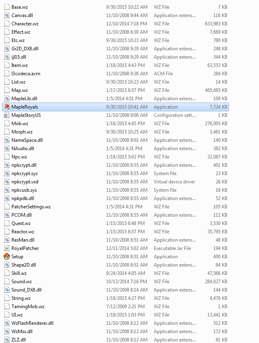Viewport: 259px width, 343px height.
Task: Click the npkcrypt.sys file icon
Action: 7,173
